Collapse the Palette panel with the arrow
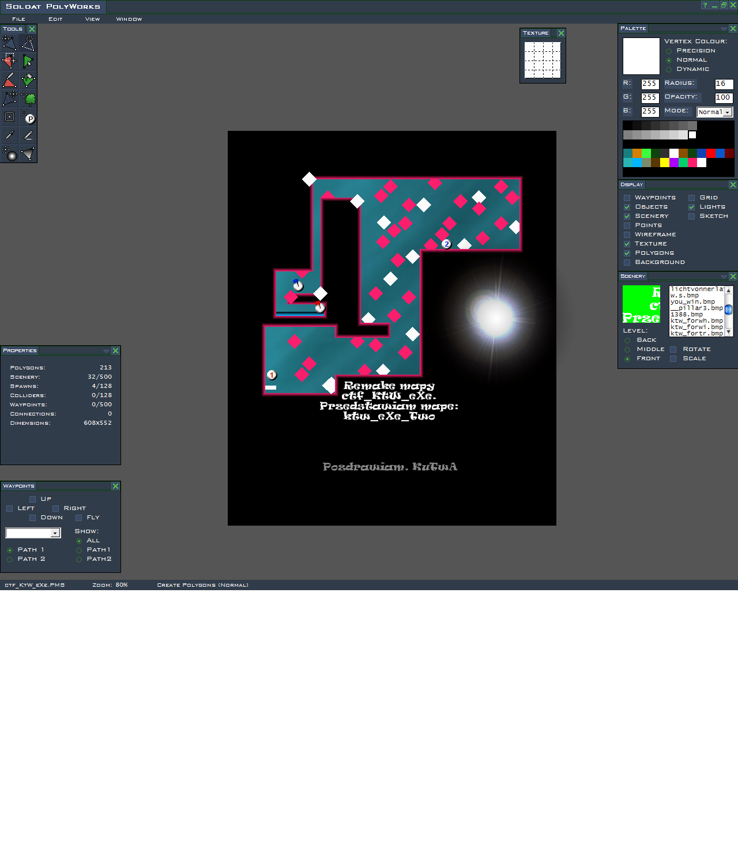The image size is (738, 853). click(x=723, y=29)
